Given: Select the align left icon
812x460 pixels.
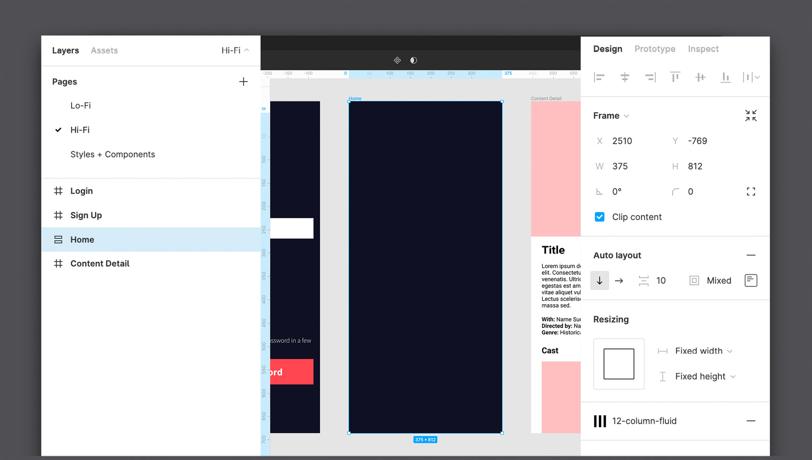Looking at the screenshot, I should pyautogui.click(x=599, y=77).
